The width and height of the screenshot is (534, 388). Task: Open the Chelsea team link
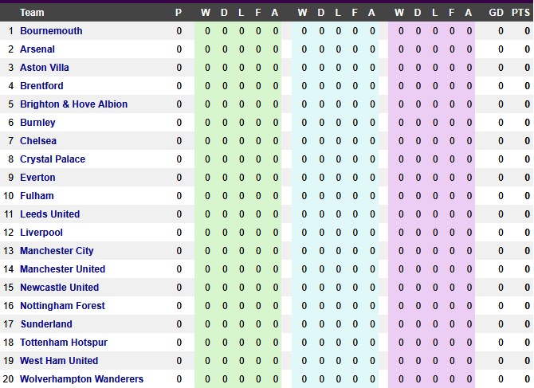[38, 141]
